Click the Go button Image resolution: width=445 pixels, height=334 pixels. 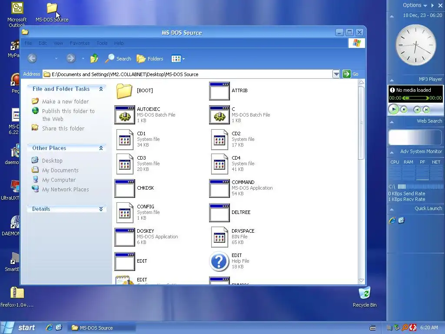[351, 74]
